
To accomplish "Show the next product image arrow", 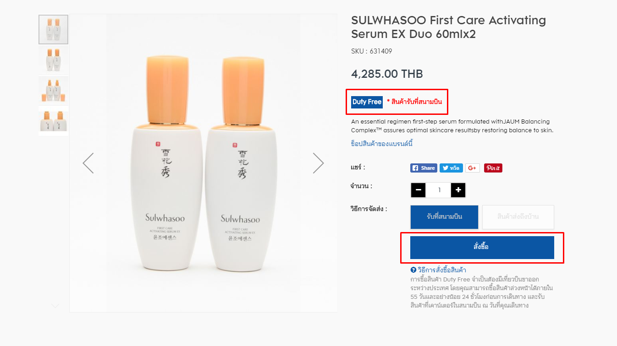I will (318, 163).
